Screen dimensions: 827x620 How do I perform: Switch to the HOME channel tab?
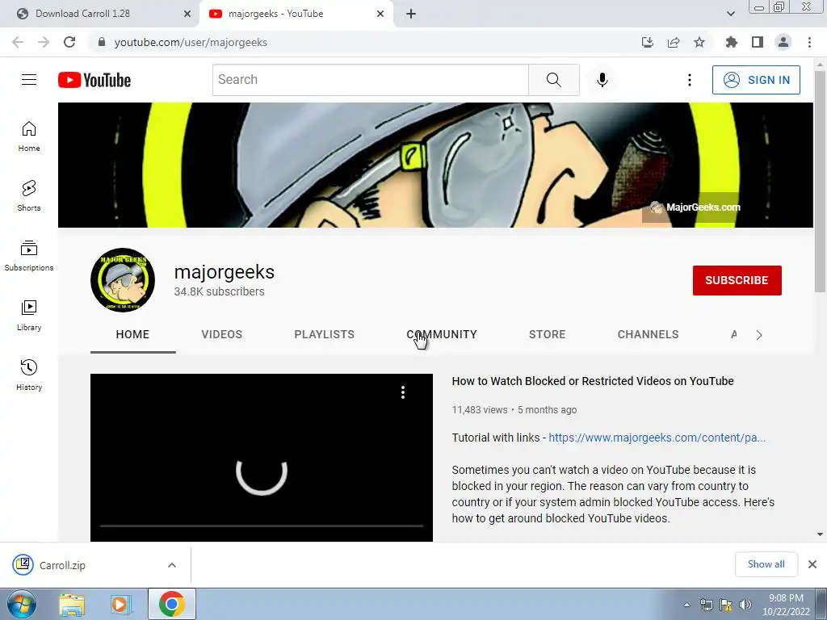[133, 335]
